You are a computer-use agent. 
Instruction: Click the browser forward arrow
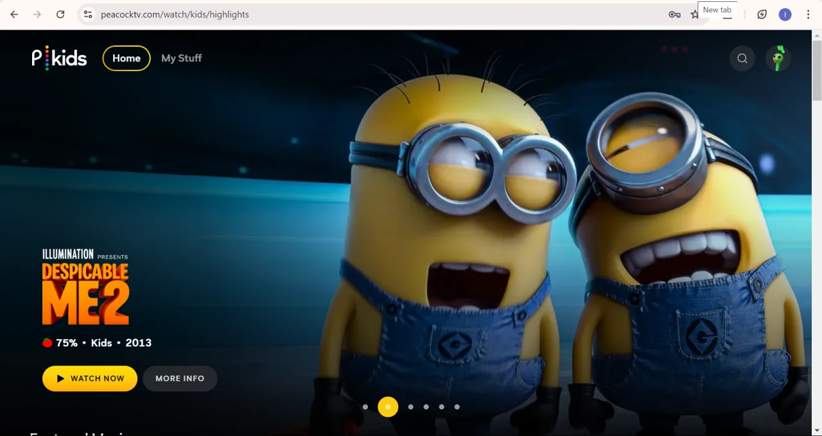point(37,14)
